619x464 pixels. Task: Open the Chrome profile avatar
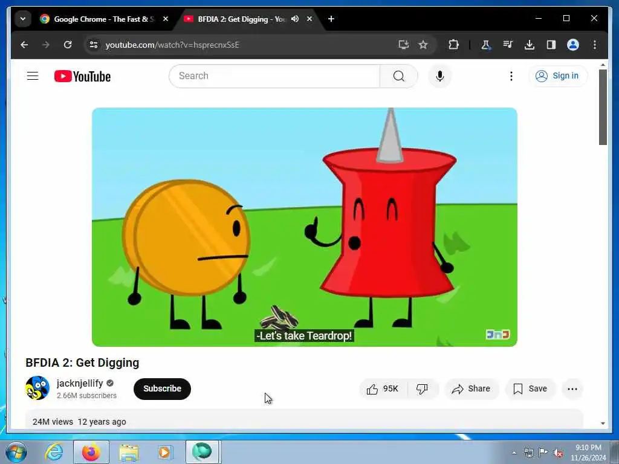[x=573, y=45]
